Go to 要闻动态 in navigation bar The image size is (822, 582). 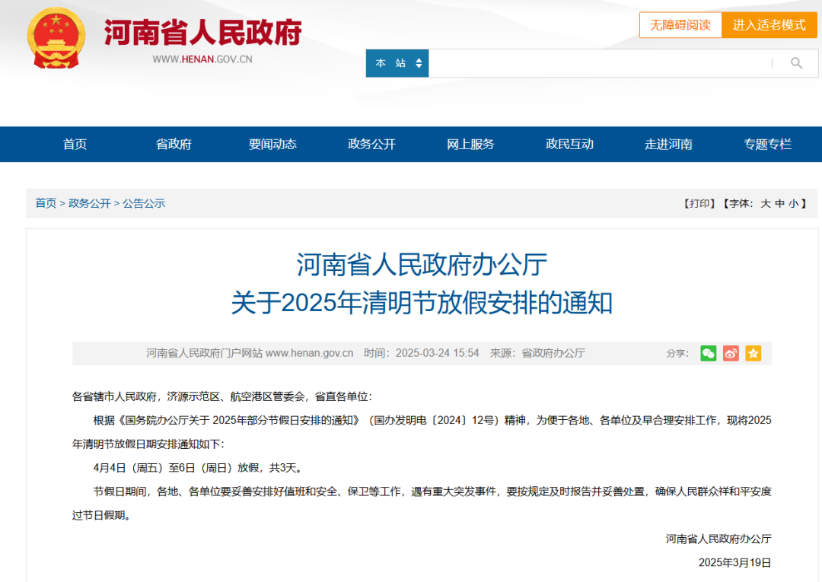click(x=272, y=144)
